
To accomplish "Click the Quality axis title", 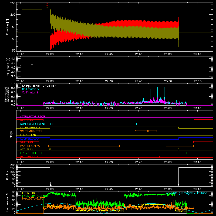I will 7,175.
